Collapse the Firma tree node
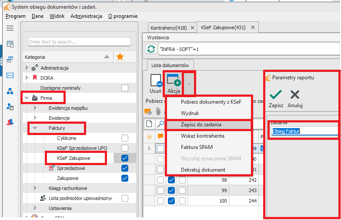Screen dimensions: 341x220 click(x=27, y=98)
